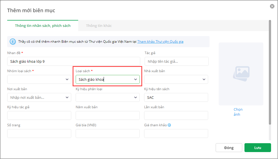
Task: Open Tham khảo Thư viện Quốc gia link
Action: 160,42
